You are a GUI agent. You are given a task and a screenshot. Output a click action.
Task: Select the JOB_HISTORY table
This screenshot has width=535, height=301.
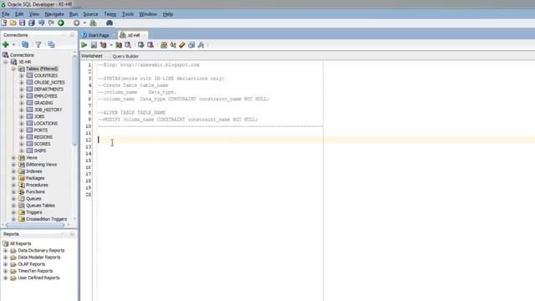click(x=48, y=110)
